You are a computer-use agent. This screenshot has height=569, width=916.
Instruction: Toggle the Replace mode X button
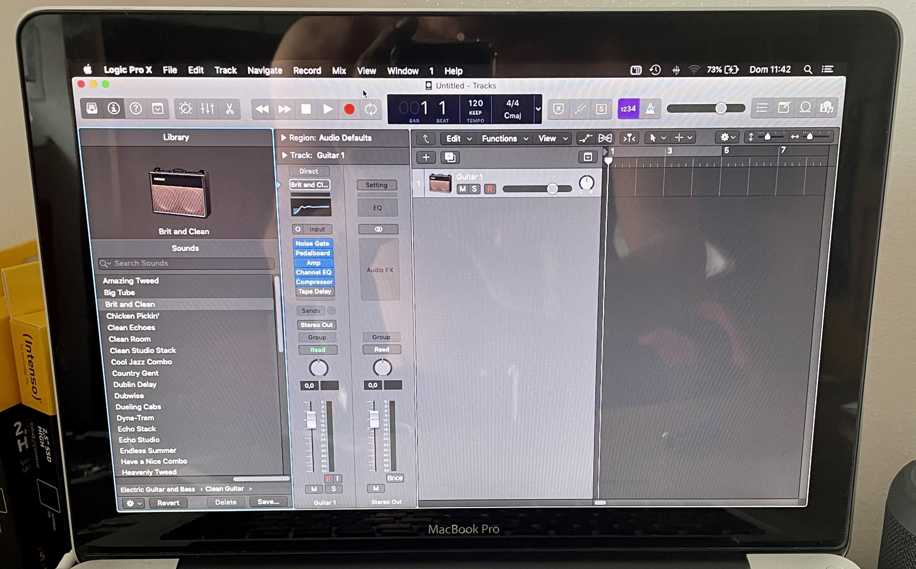[558, 109]
